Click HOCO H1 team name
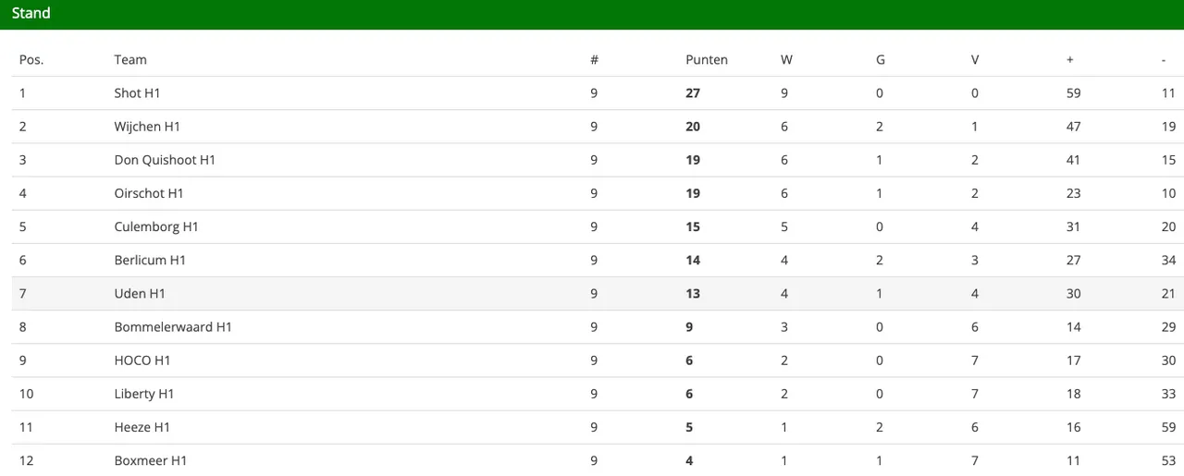The height and width of the screenshot is (476, 1184). point(142,360)
